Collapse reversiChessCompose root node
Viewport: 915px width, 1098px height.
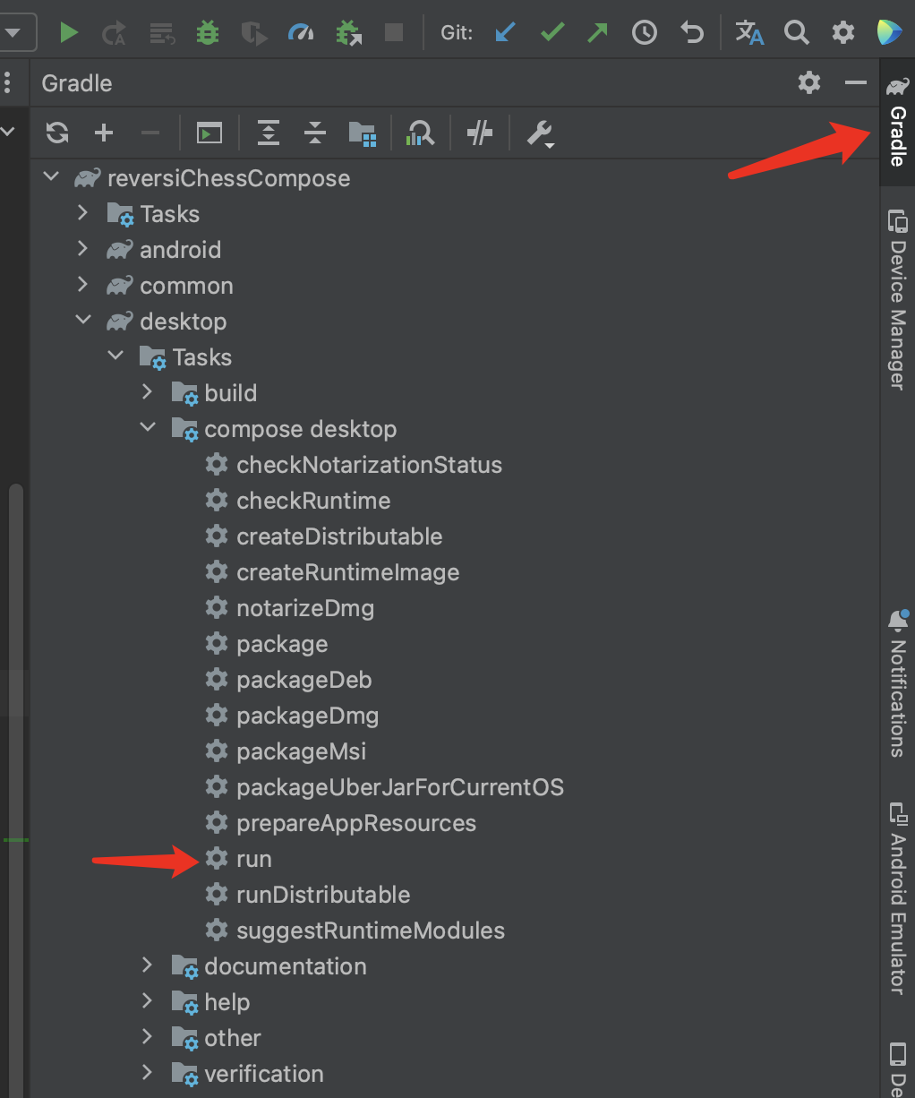coord(51,177)
